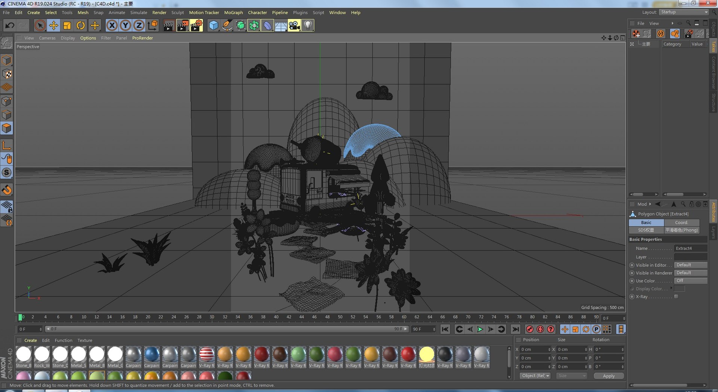Toggle Visible in Editor animation dot
The width and height of the screenshot is (718, 392).
tap(632, 265)
